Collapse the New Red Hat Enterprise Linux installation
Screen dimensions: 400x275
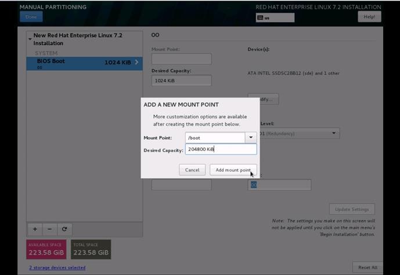pos(30,39)
